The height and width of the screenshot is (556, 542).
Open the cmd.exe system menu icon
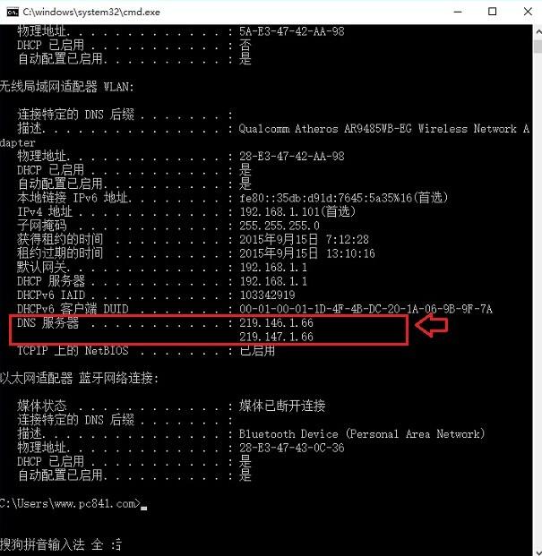tap(13, 12)
